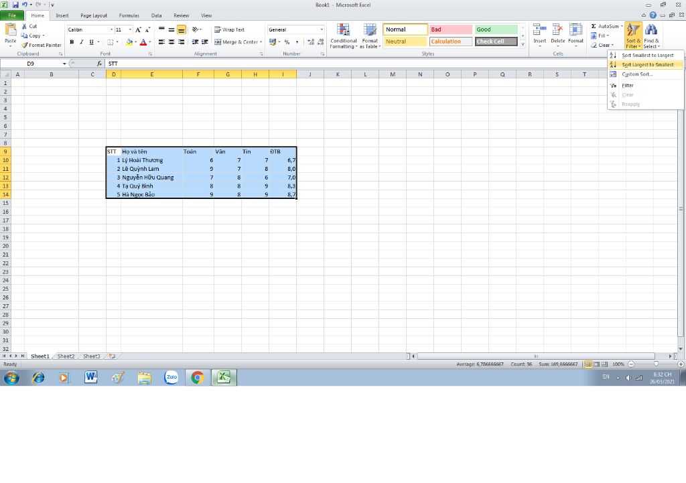Click Decrease Indent icon
Image resolution: width=686 pixels, height=483 pixels.
(195, 42)
